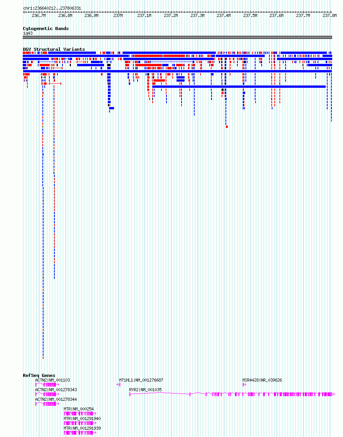Click the 237.6M ruler tick label
Viewport: 343px width, 437px height.
[x=276, y=16]
